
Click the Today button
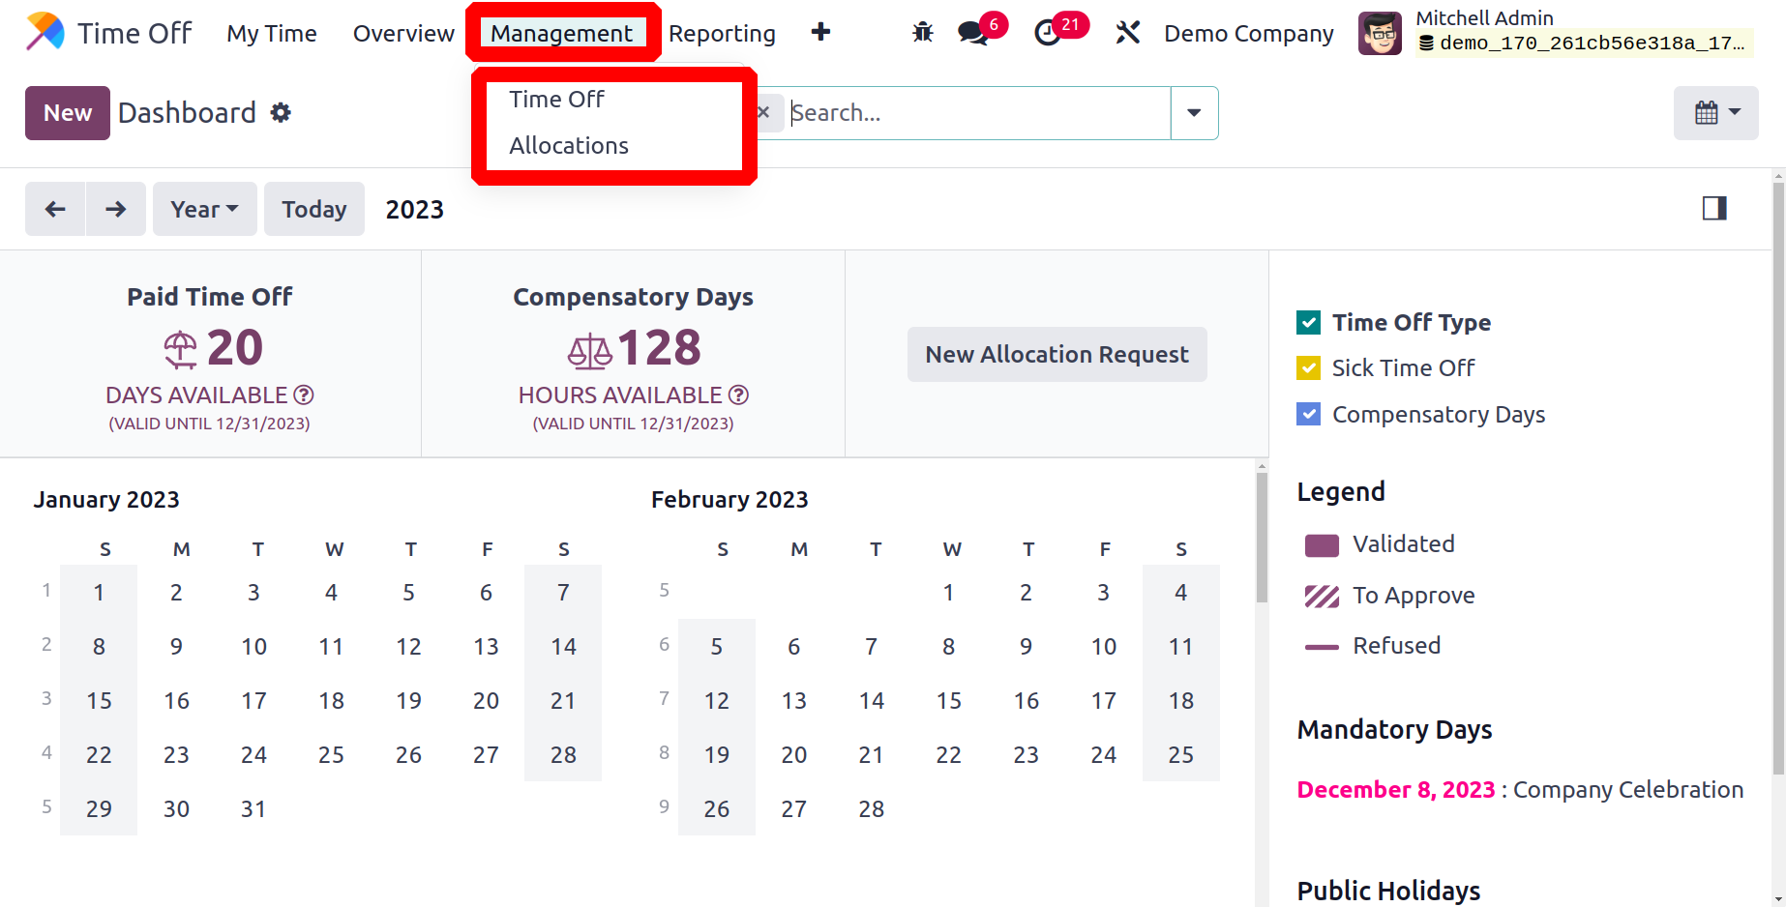click(313, 209)
